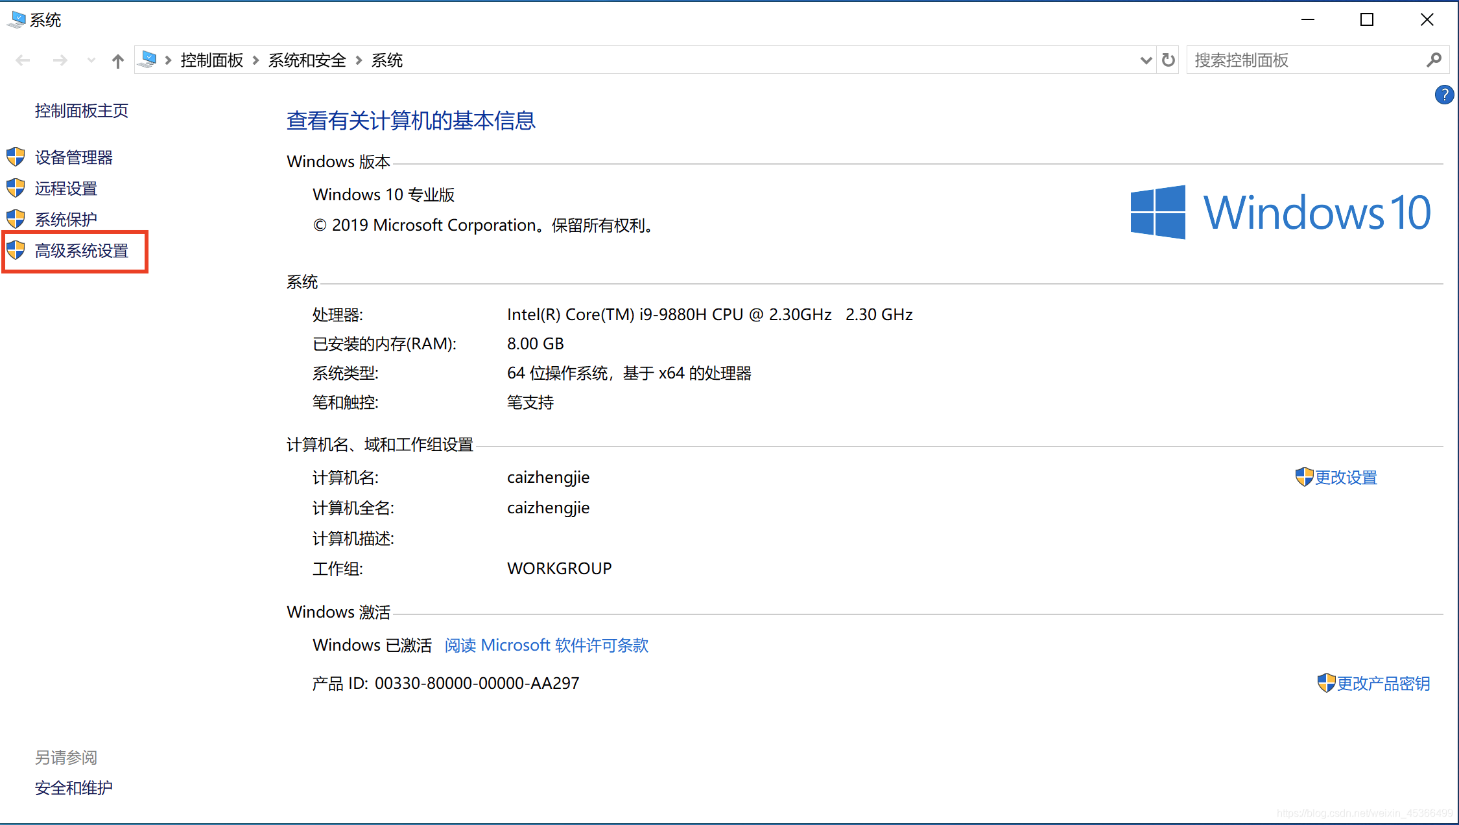Click the refresh icon next to address bar
The width and height of the screenshot is (1459, 825).
click(x=1168, y=60)
